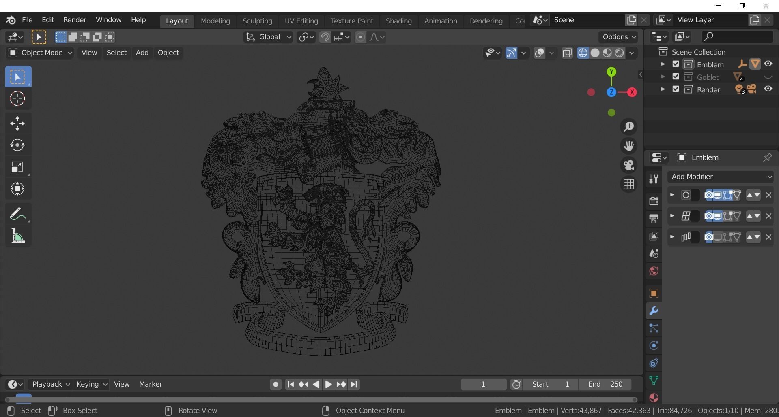Open the Edit menu
This screenshot has height=417, width=779.
pos(48,20)
